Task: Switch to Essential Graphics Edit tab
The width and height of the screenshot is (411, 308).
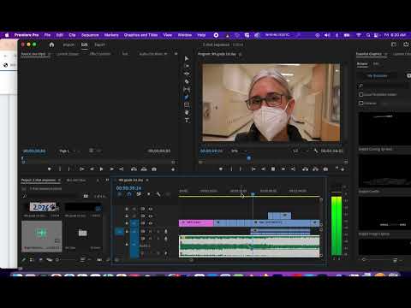Action: 376,64
